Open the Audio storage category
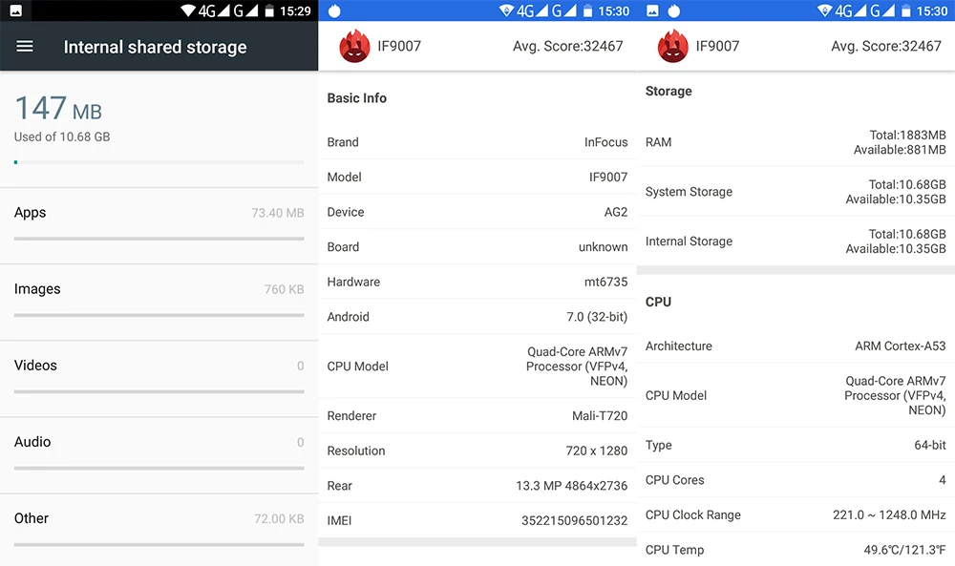This screenshot has width=955, height=566. [x=159, y=456]
